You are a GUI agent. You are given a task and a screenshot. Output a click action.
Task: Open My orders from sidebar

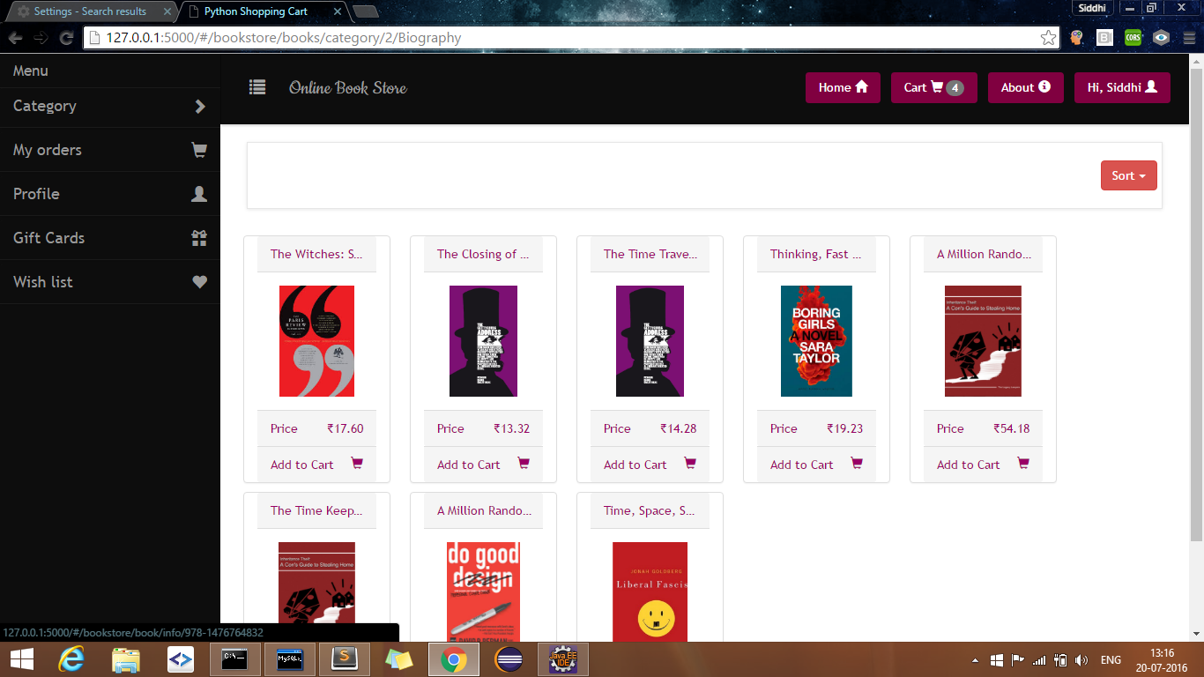(110, 150)
